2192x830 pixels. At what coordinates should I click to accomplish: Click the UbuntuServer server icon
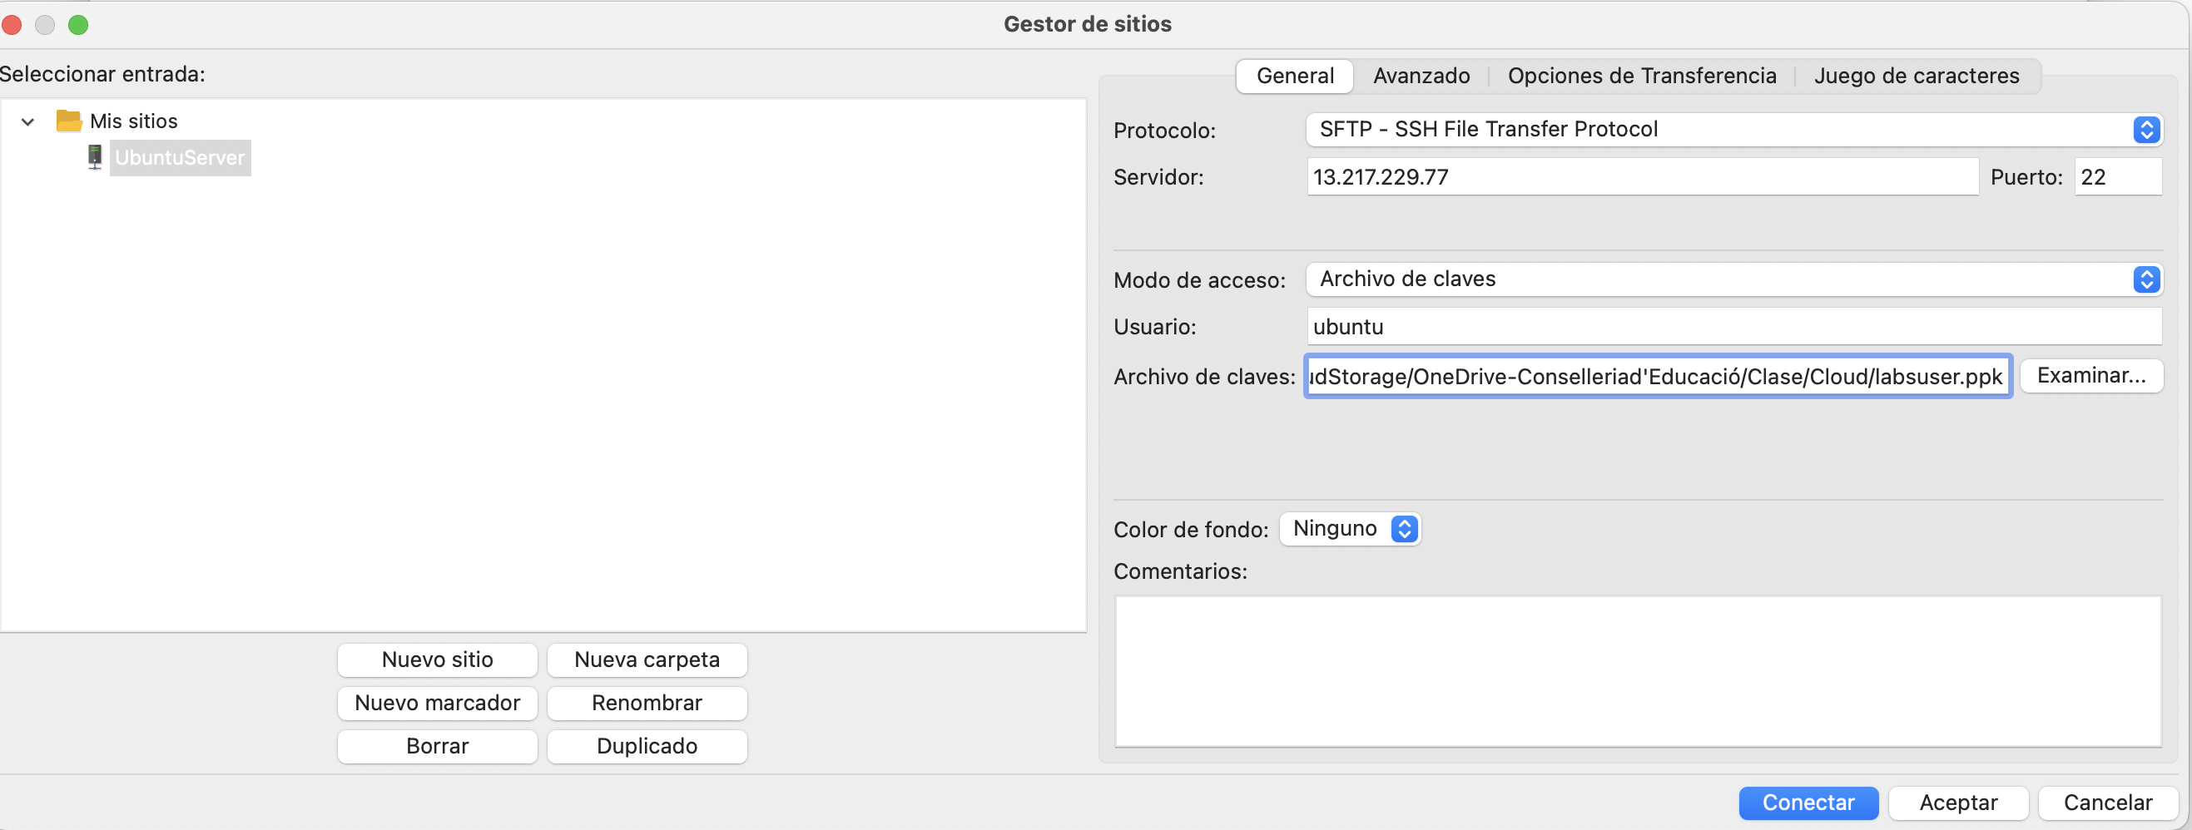(x=94, y=157)
